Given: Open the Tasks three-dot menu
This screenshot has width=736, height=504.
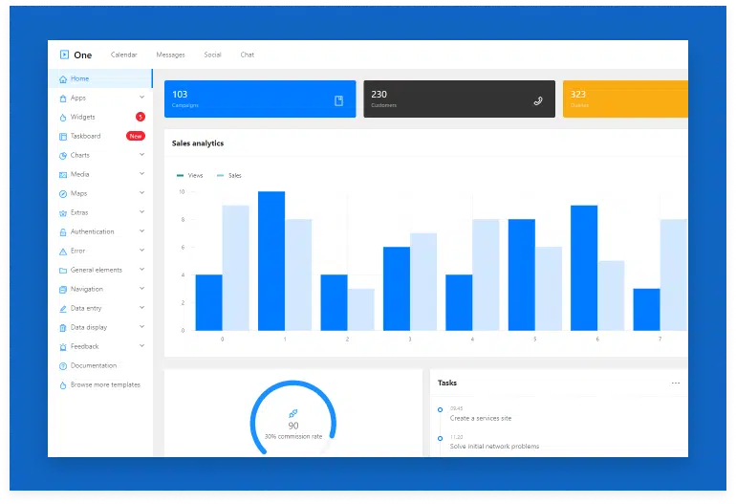Looking at the screenshot, I should click(x=676, y=383).
